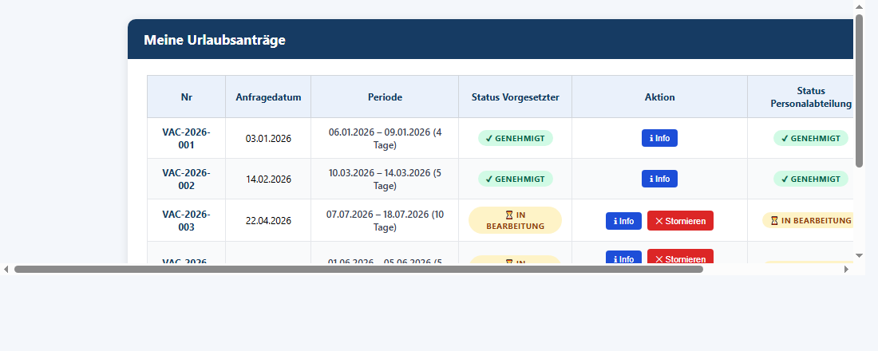878x351 pixels.
Task: Open Info for request VAC-2026-003
Action: tap(623, 220)
